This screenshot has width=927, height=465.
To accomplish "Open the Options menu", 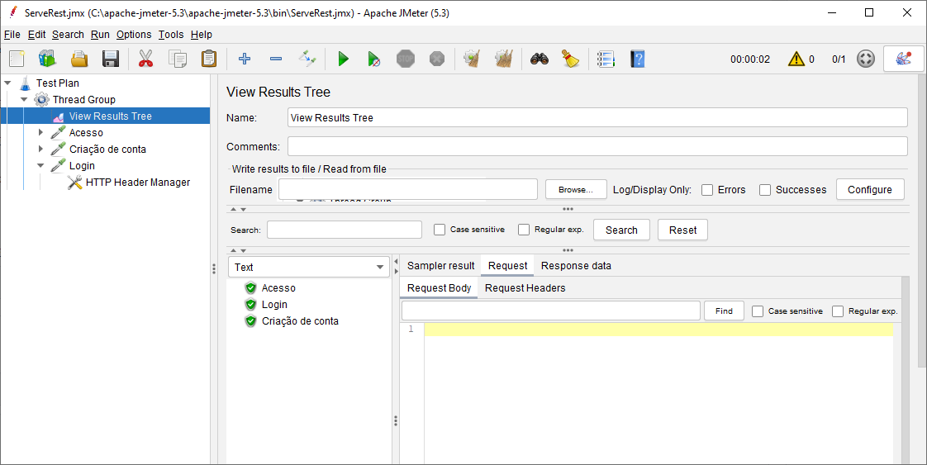I will 134,34.
